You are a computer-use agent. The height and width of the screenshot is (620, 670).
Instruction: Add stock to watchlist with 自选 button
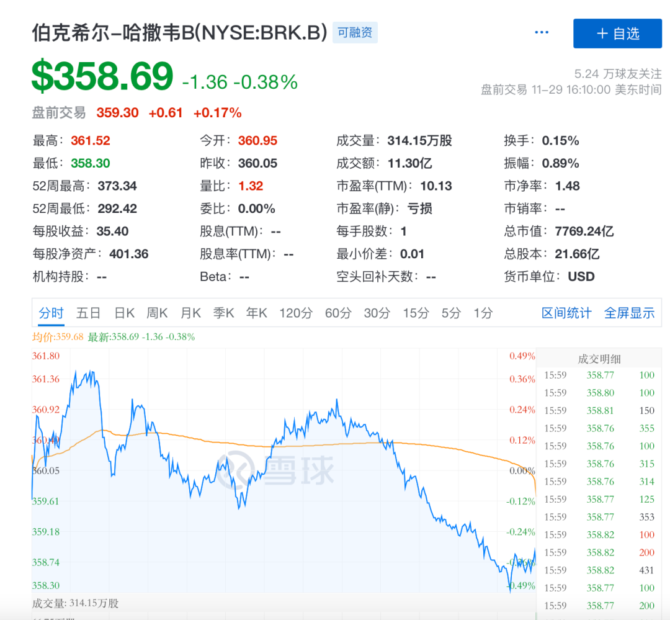coord(617,34)
